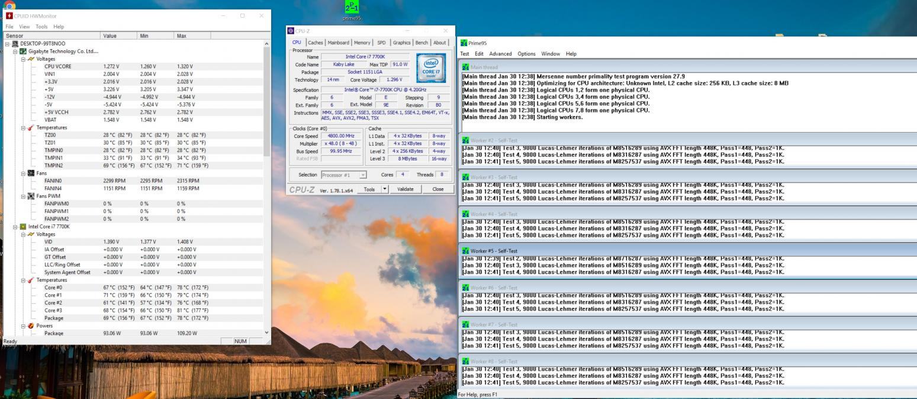Click the HWMonitor vertical scrollbar up arrow
The image size is (917, 399).
click(266, 44)
